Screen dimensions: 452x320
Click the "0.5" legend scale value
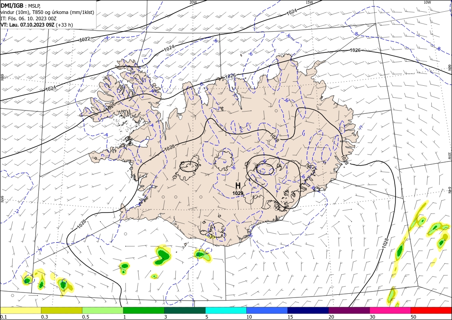click(85, 317)
